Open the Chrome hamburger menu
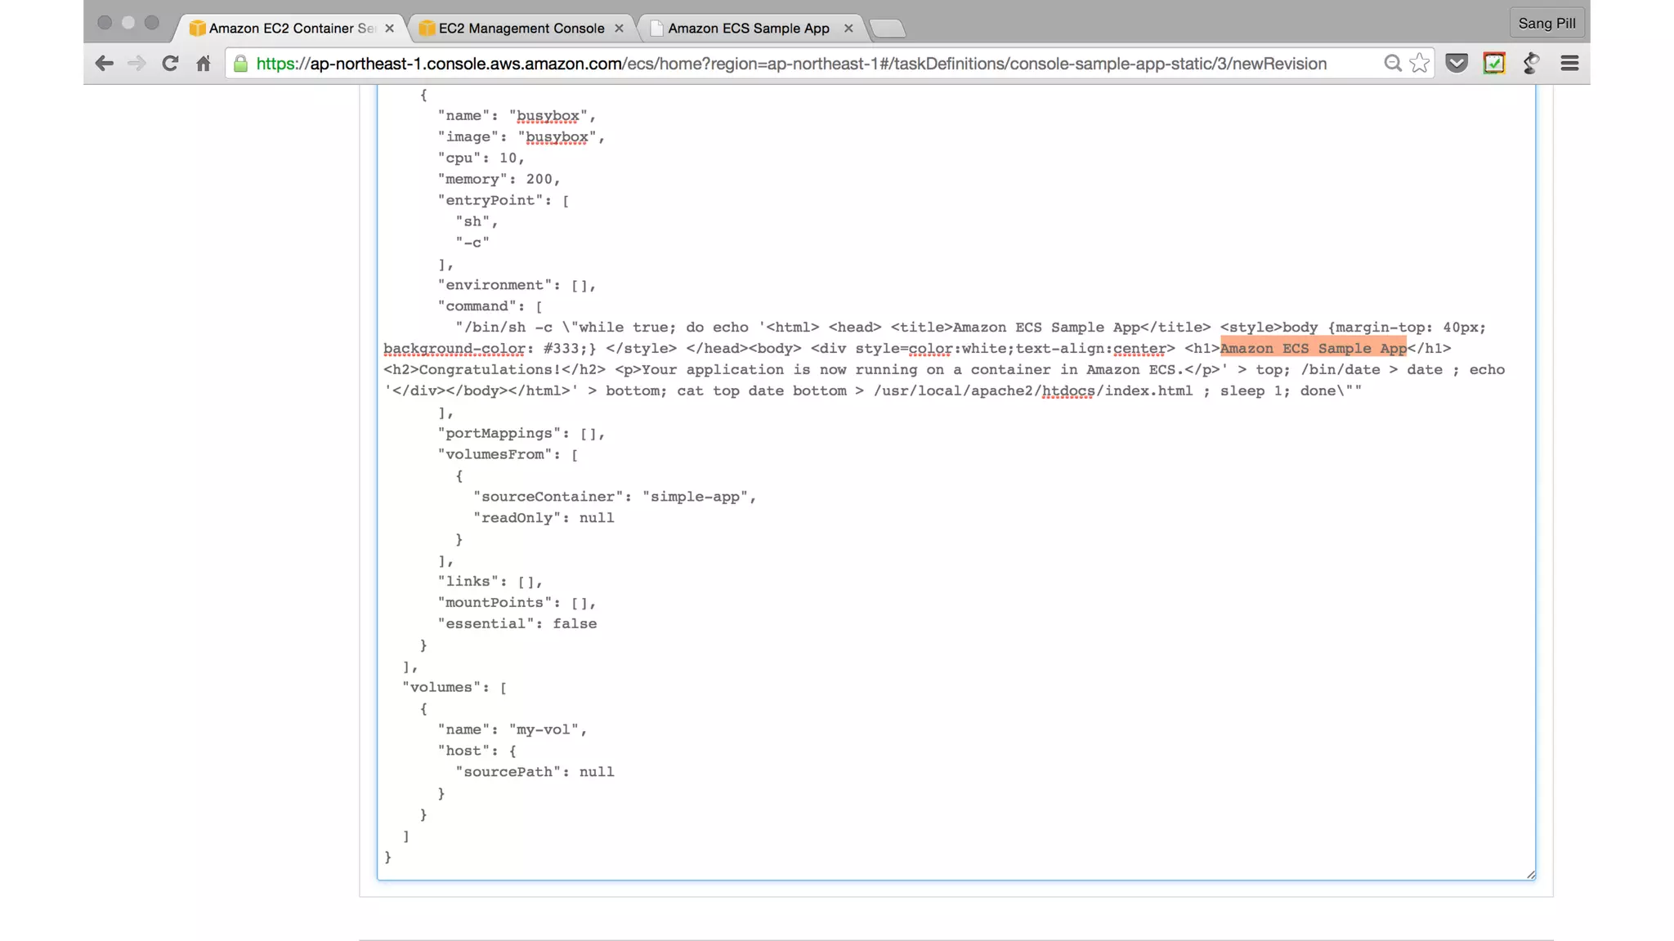 coord(1569,64)
